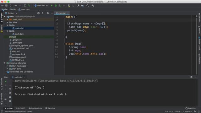Click the Build hammer icon
Viewport: 201px width, 113px height.
pyautogui.click(x=29, y=6)
